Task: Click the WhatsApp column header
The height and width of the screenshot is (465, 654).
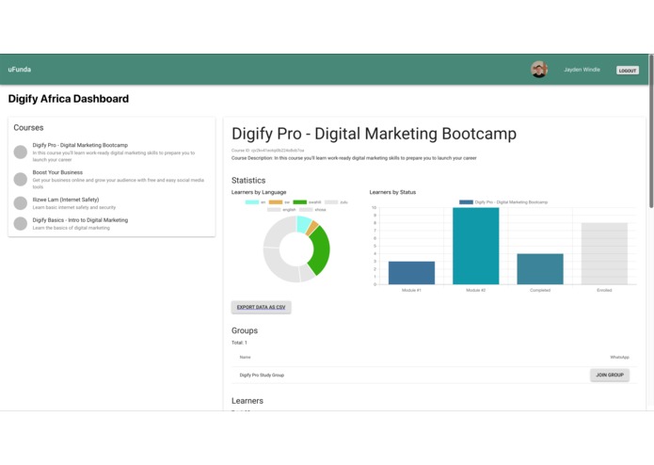Action: 619,358
